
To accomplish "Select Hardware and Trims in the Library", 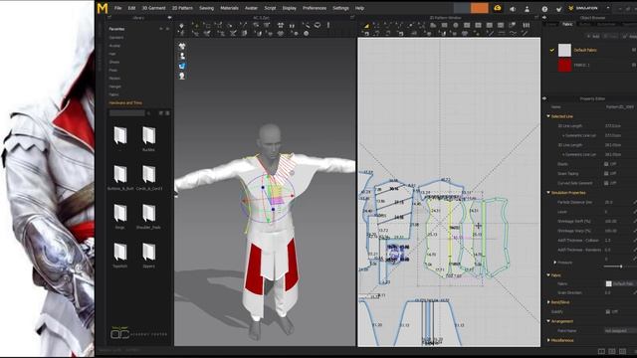I will pos(125,103).
